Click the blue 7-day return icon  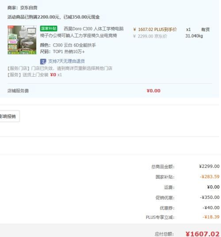43,62
